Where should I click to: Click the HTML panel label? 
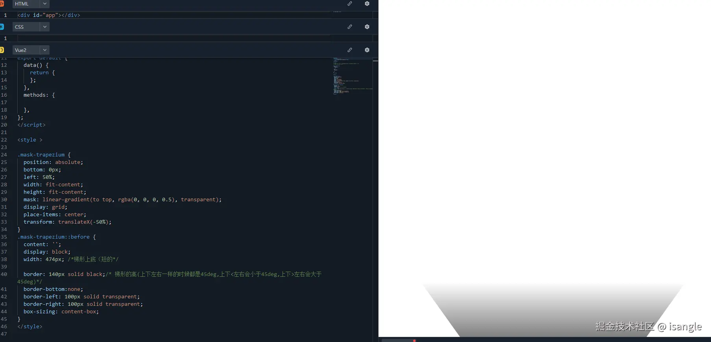[x=22, y=4]
